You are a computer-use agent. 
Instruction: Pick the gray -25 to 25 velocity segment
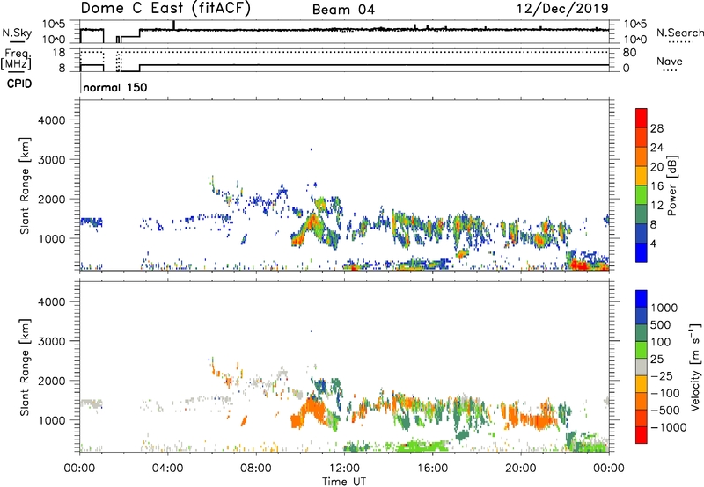coord(642,367)
